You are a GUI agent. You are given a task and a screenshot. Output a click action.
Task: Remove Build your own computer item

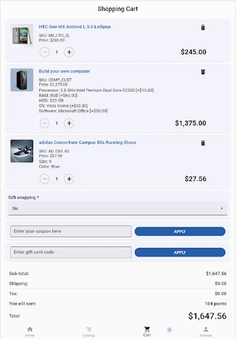coord(203,72)
